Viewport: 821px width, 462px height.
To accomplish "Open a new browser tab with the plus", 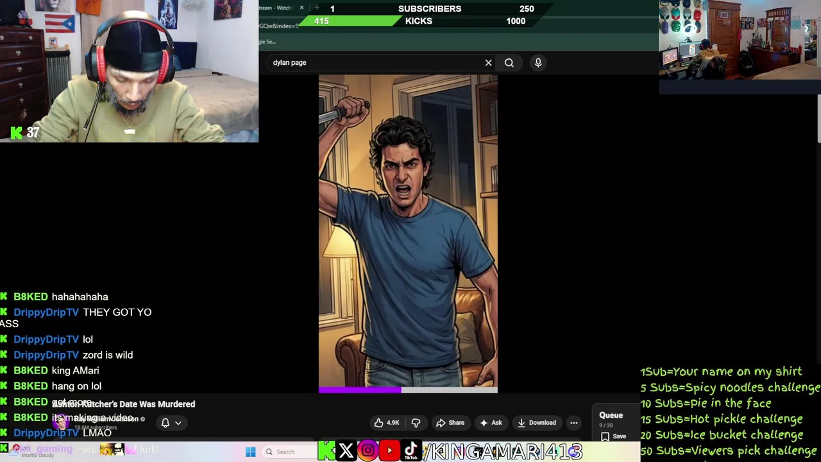I will pos(317,8).
